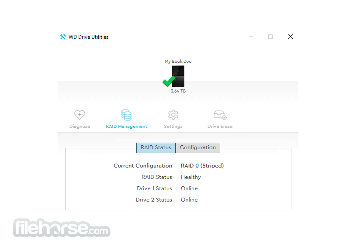346x250 pixels.
Task: Close the WD Drive Utilities window
Action: [x=291, y=37]
